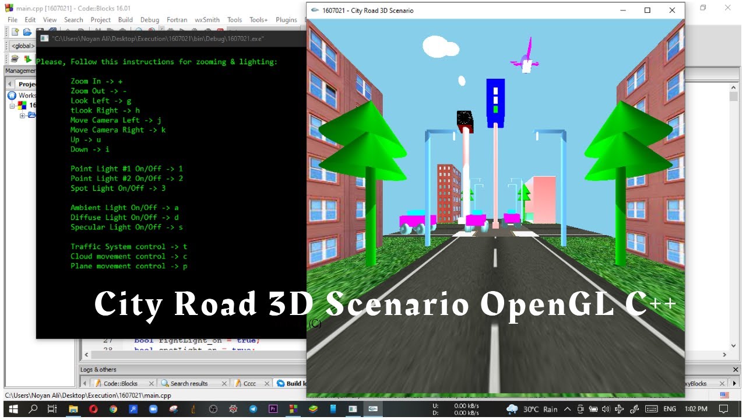Viewport: 746px width, 420px height.
Task: Click the 30°C Rain weather text
Action: pos(540,409)
